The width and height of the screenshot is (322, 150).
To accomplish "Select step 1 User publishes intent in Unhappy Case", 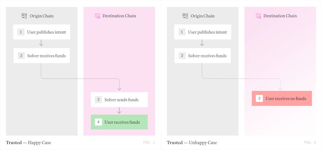I will click(203, 32).
